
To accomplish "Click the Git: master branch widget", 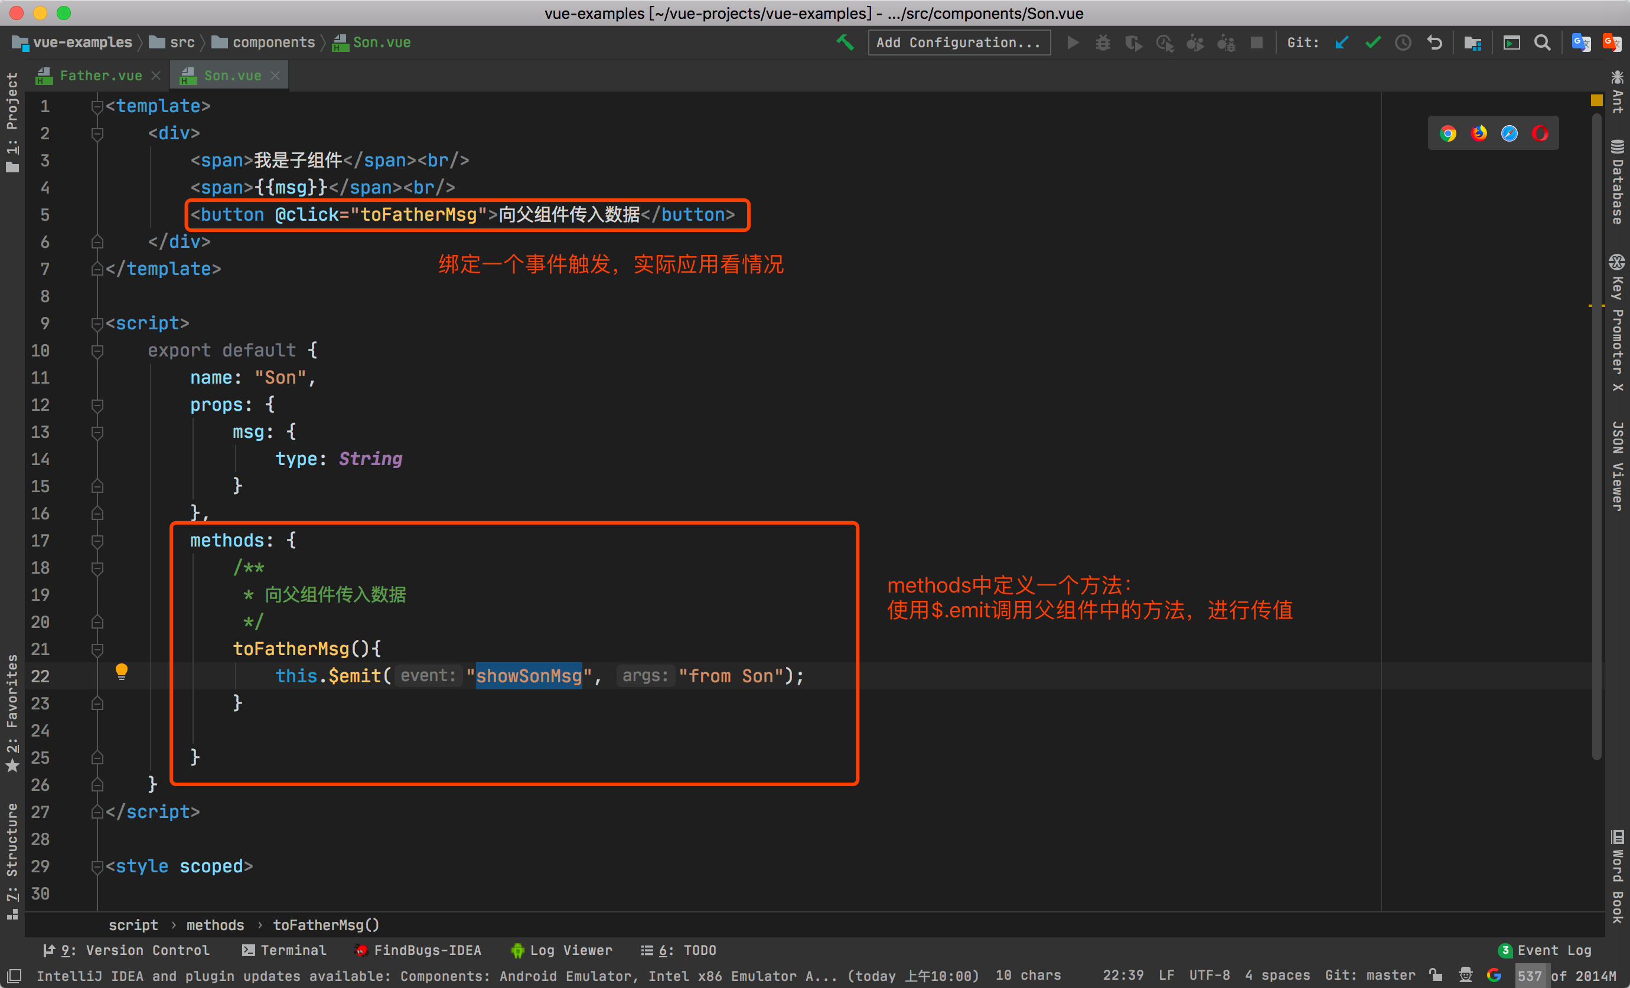I will [x=1370, y=975].
